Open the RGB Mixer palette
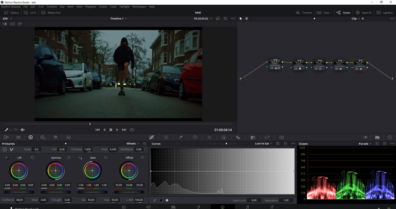The width and height of the screenshot is (396, 209). (55, 137)
